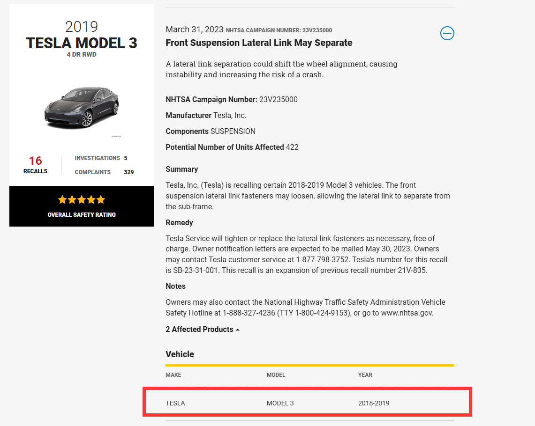
Task: Click the fifth gold star in safety rating
Action: 100,200
